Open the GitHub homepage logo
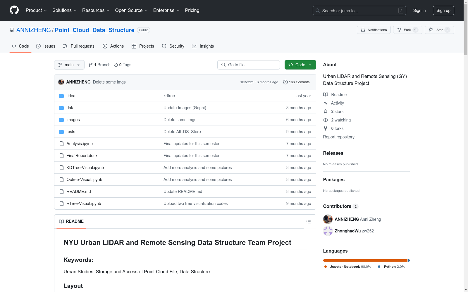 pyautogui.click(x=14, y=10)
